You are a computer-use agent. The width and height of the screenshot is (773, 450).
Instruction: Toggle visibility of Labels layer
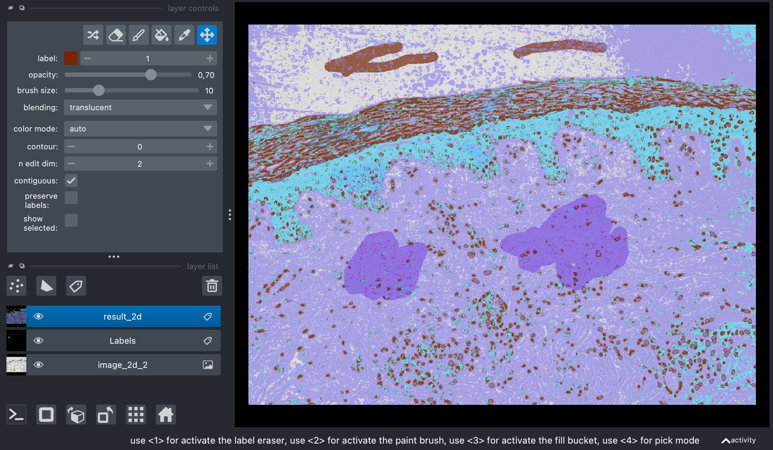point(38,341)
